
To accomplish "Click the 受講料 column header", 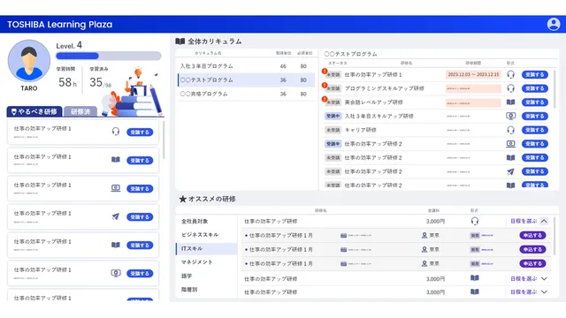I will [433, 210].
